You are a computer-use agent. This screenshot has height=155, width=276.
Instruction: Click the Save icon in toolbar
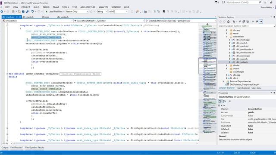click(x=23, y=12)
